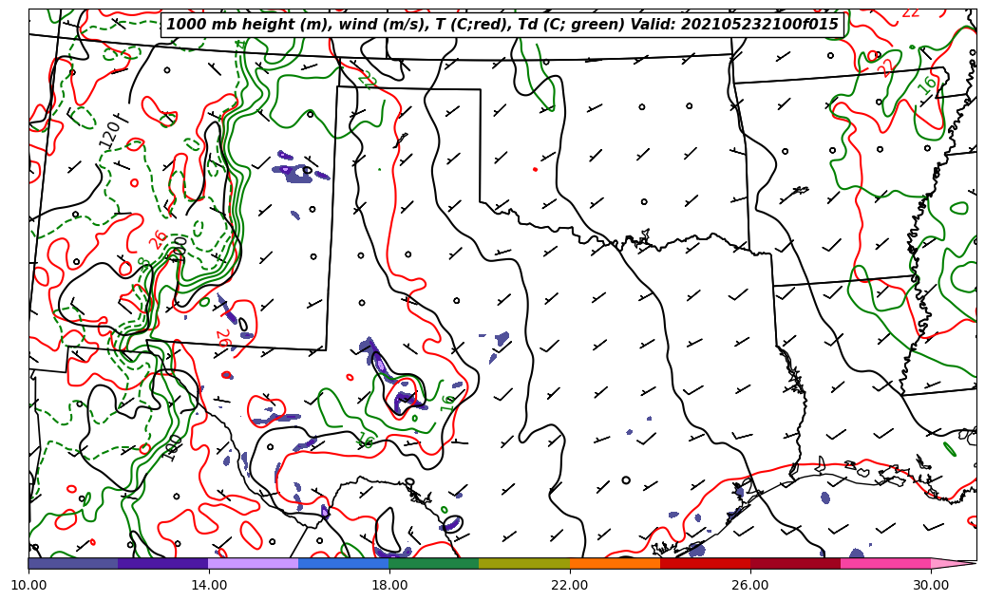This screenshot has height=601, width=985.
Task: Click the 18.00 colorbar tick label
Action: 389,585
